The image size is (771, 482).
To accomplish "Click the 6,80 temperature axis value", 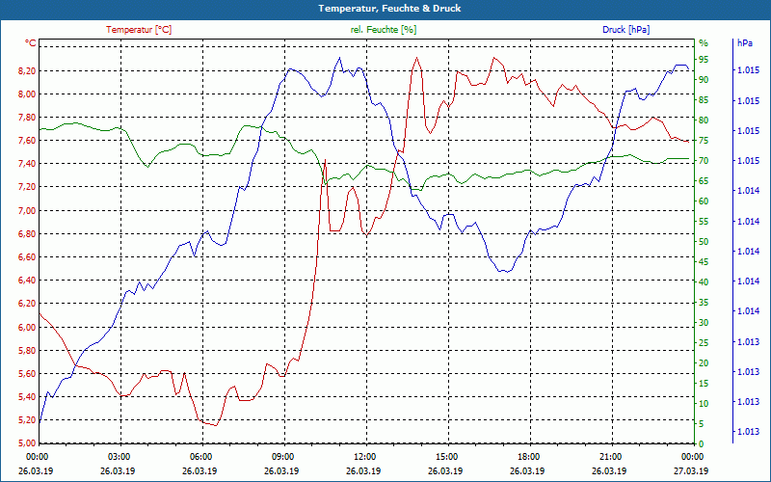I will coord(27,233).
